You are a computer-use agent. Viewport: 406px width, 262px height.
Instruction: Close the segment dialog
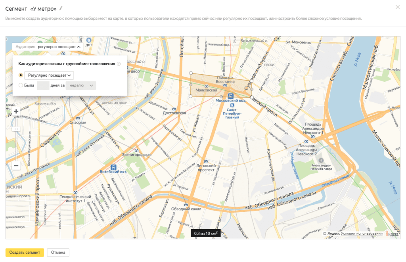tap(398, 7)
